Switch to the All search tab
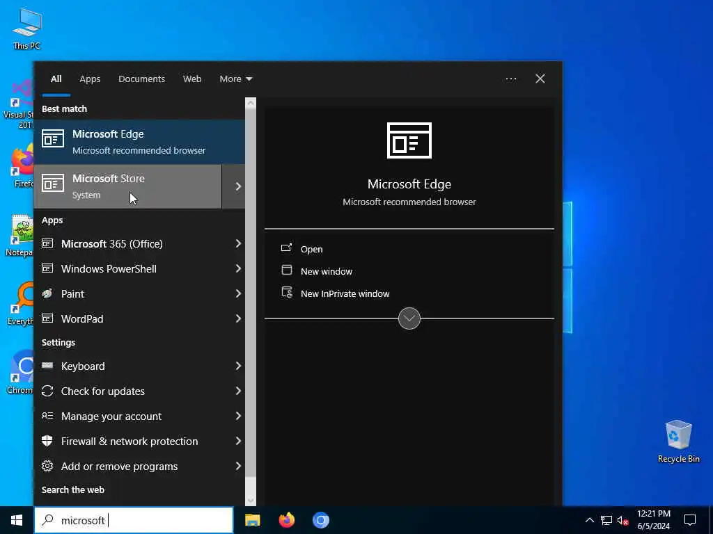The width and height of the screenshot is (713, 534). point(56,79)
